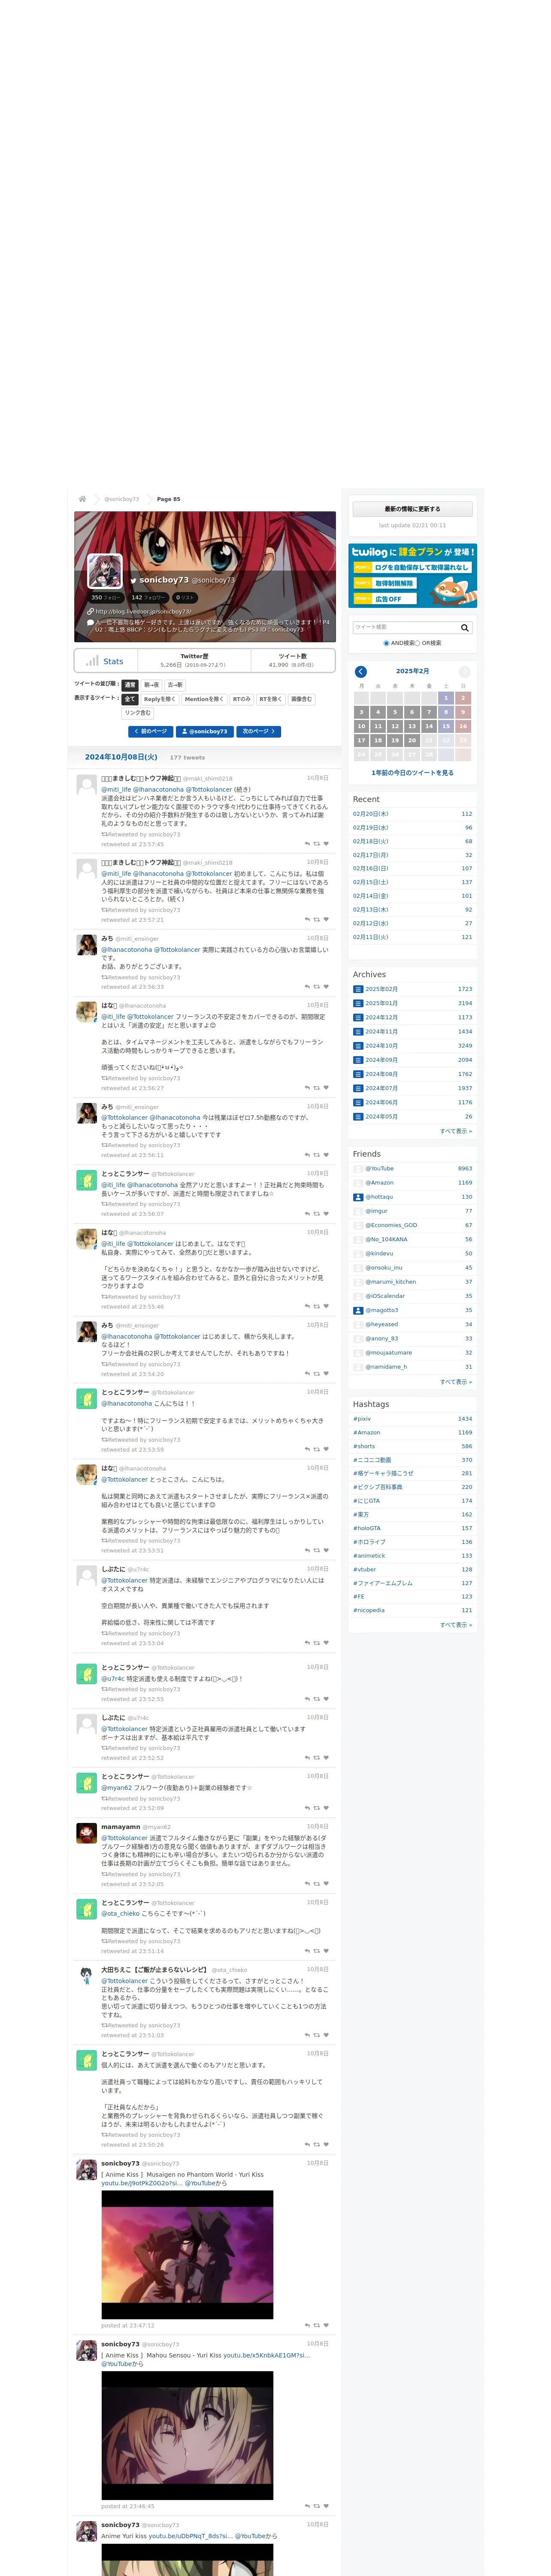This screenshot has height=2576, width=551.
Task: Click the @sonicboy73 blue profile button
Action: (205, 731)
